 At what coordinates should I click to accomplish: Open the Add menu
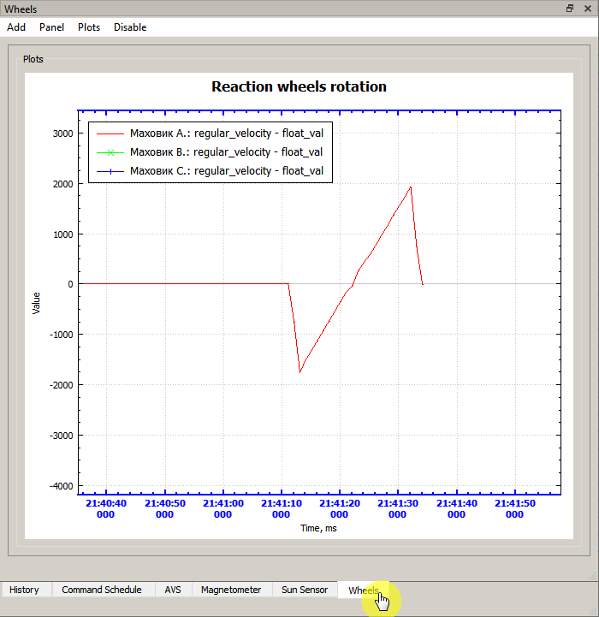pyautogui.click(x=16, y=27)
